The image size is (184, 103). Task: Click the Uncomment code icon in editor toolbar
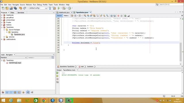tap(129, 16)
